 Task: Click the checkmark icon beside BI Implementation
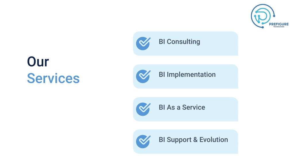[143, 76]
